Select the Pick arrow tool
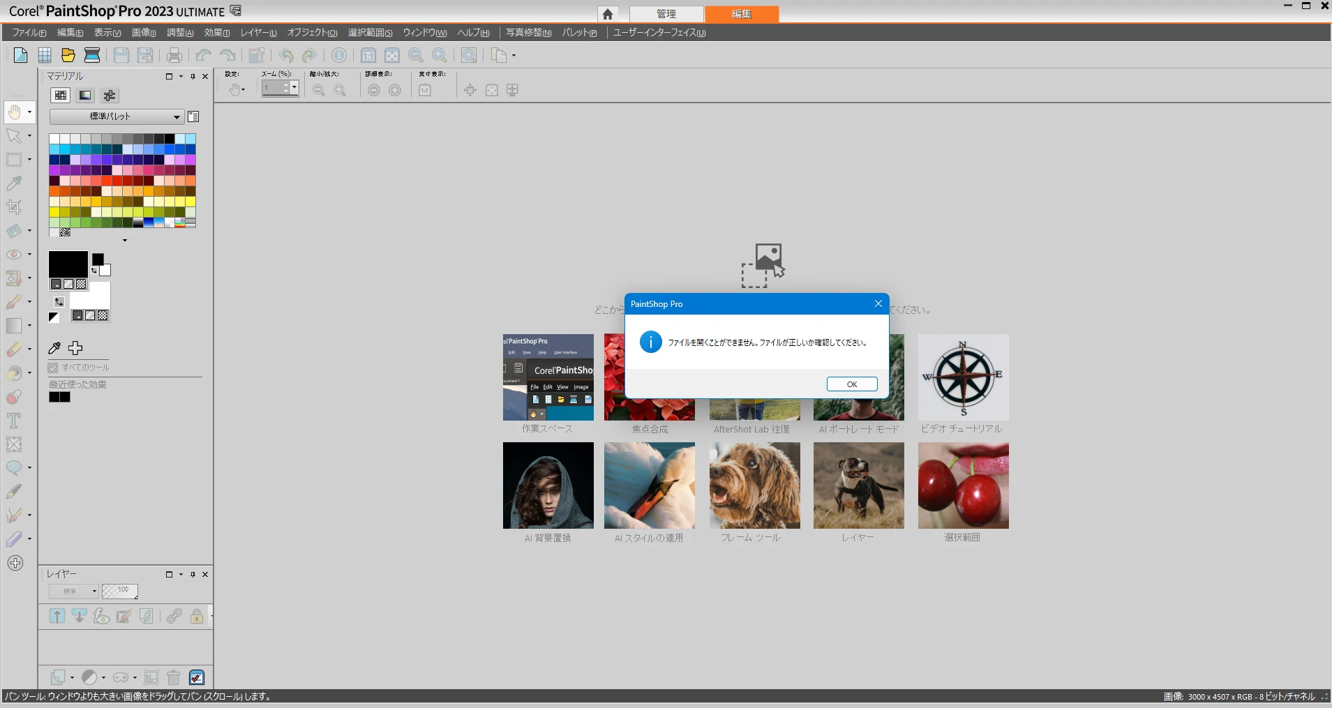The height and width of the screenshot is (708, 1332). pos(14,135)
